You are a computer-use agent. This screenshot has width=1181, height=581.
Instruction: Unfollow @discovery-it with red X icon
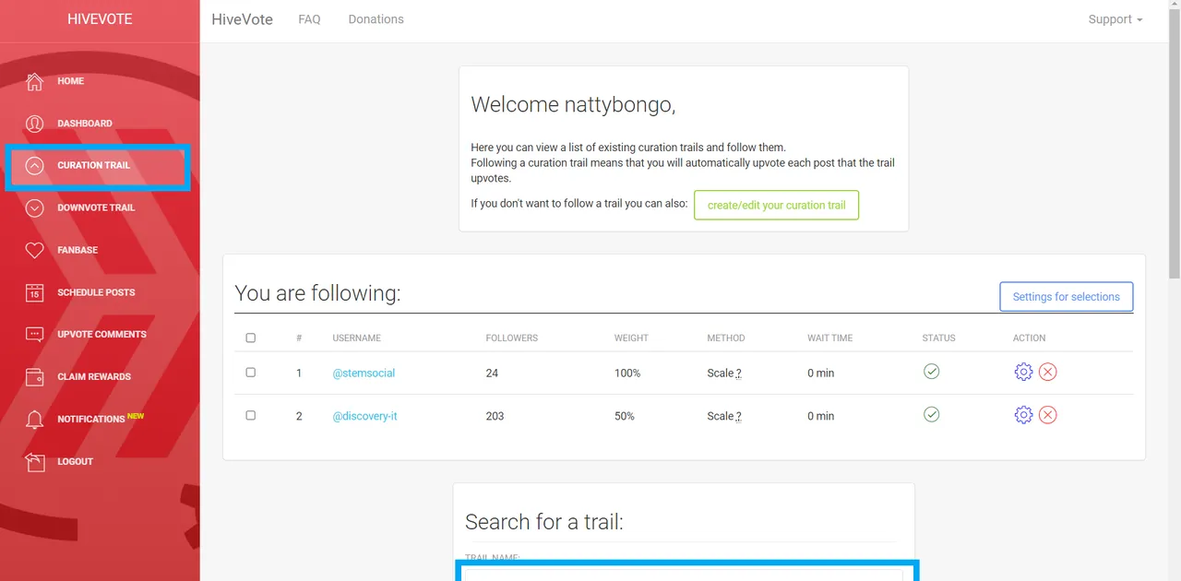click(x=1047, y=415)
